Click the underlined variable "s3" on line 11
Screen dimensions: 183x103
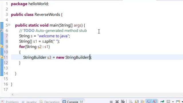click(x=49, y=58)
